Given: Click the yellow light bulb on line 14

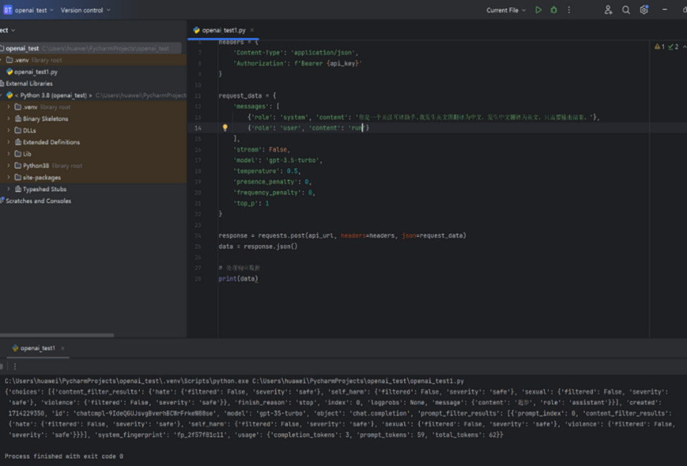Looking at the screenshot, I should [x=225, y=128].
